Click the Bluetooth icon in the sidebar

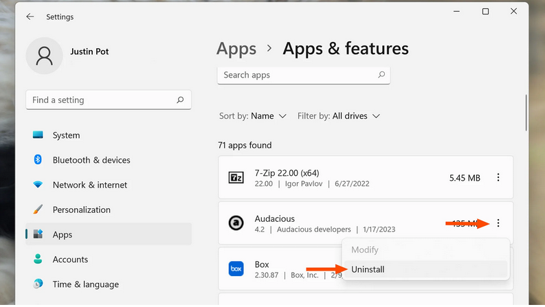point(38,159)
